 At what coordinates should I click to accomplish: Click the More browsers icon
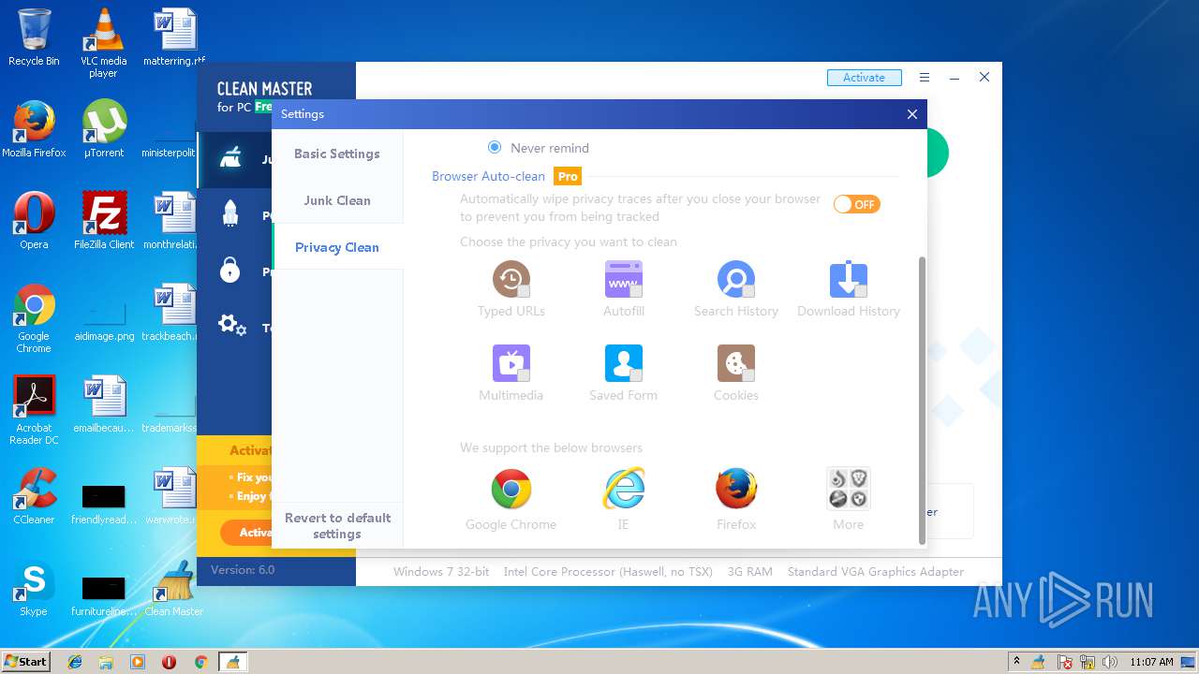pyautogui.click(x=849, y=489)
